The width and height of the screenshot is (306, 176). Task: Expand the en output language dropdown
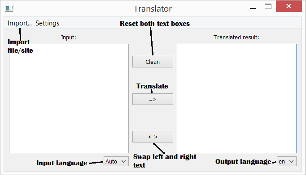[x=286, y=161]
